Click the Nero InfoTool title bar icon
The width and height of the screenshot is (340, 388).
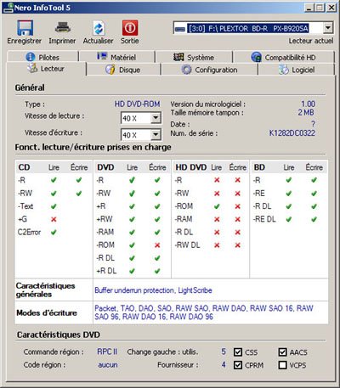tap(8, 8)
